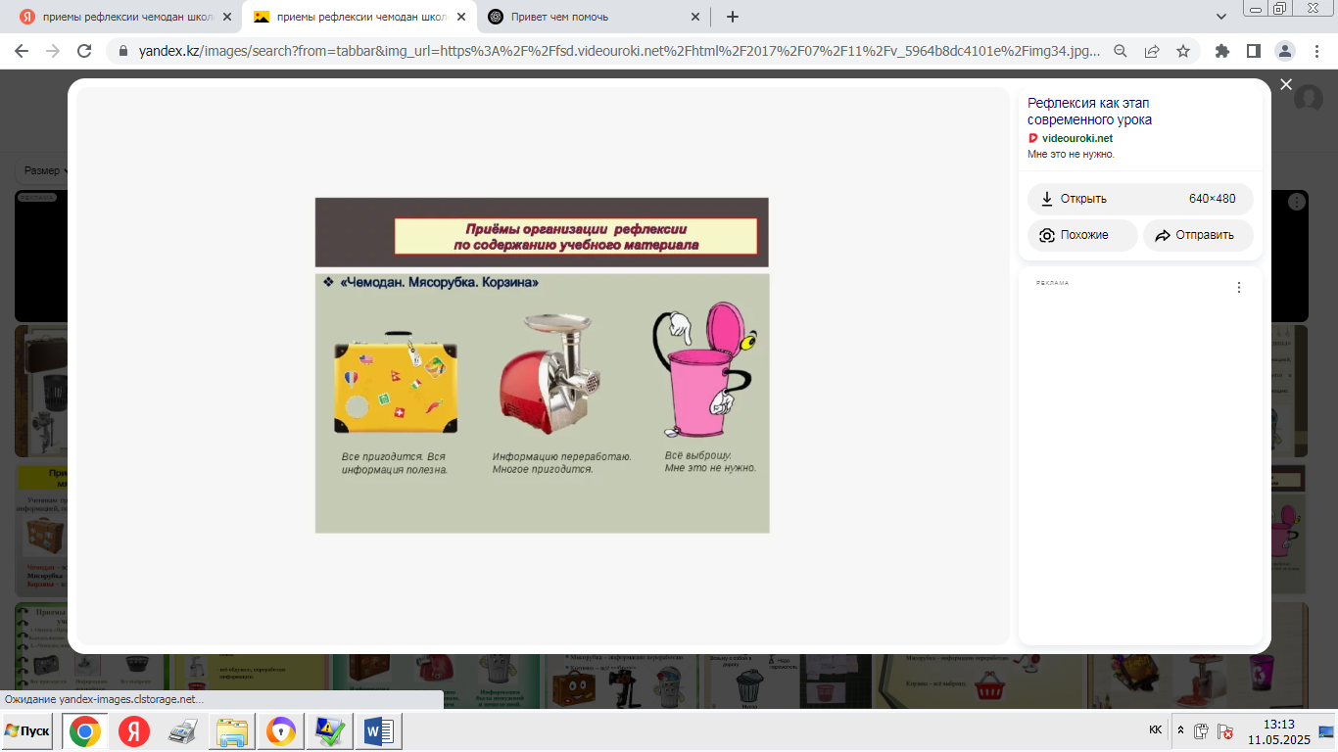This screenshot has height=752, width=1338.
Task: Bookmark this page with the star icon
Action: click(x=1183, y=51)
